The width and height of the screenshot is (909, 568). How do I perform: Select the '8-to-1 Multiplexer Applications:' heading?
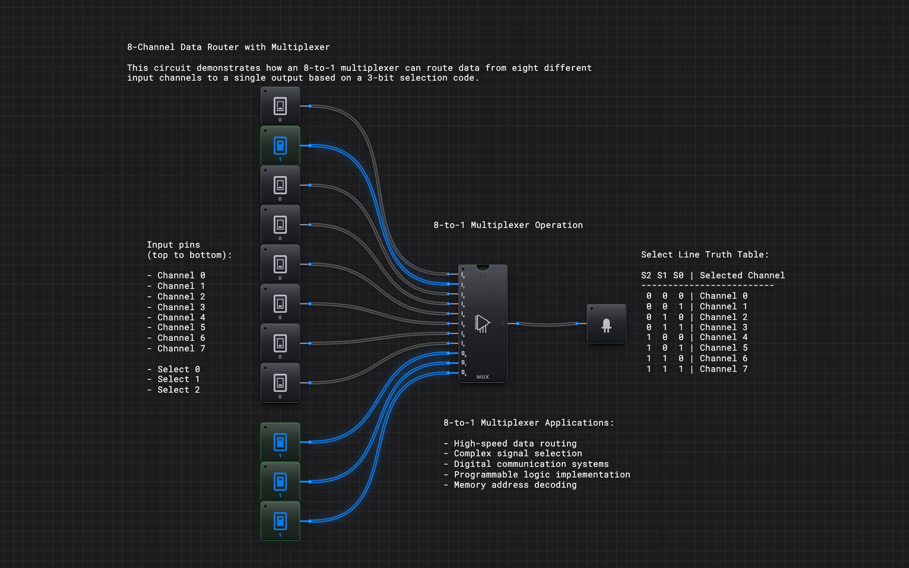(x=529, y=423)
